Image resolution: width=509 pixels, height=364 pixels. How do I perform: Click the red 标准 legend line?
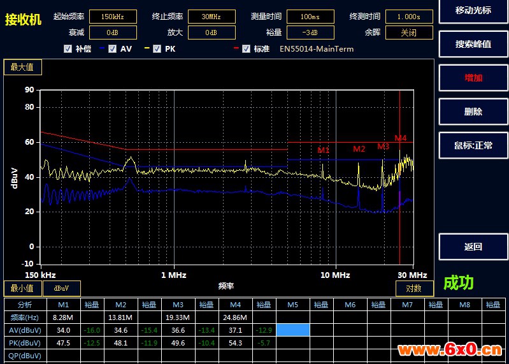[236, 48]
